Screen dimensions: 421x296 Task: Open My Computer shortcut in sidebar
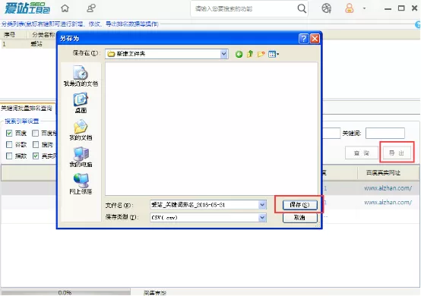pos(81,157)
